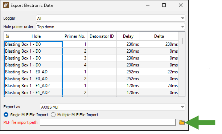Sort by Detonator ID column header
The width and height of the screenshot is (222, 134).
point(102,36)
